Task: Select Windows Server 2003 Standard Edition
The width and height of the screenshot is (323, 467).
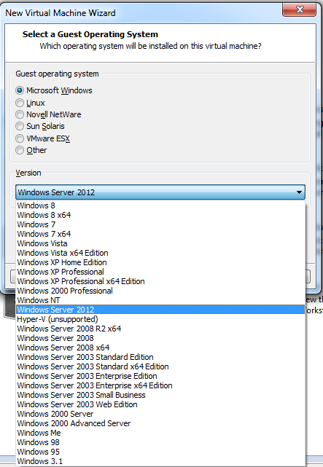Action: [160, 357]
